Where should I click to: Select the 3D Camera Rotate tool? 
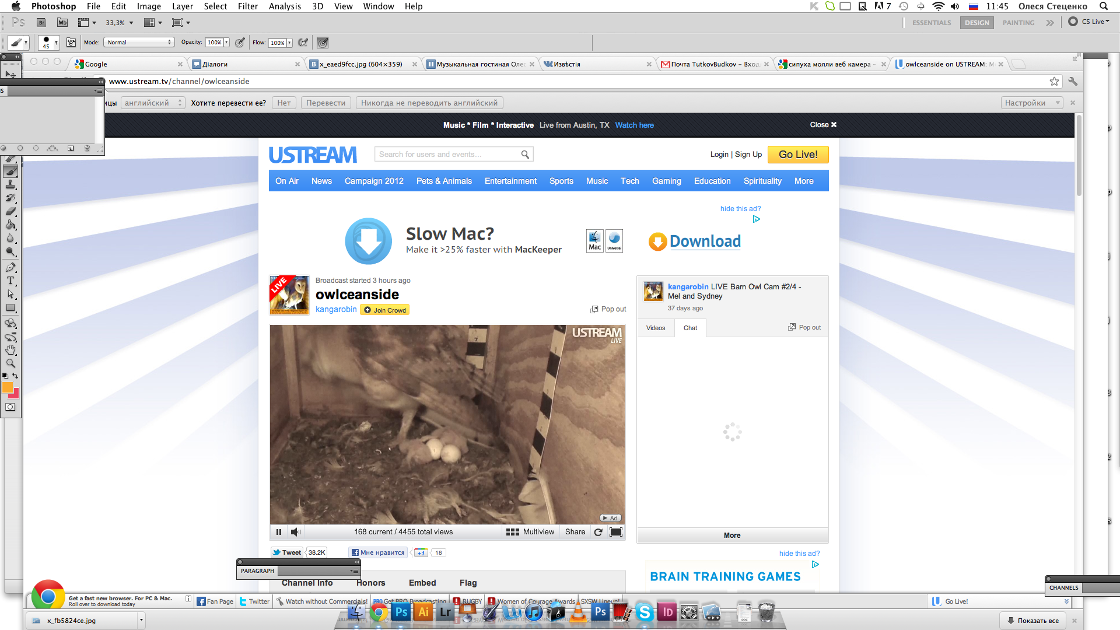pos(10,337)
